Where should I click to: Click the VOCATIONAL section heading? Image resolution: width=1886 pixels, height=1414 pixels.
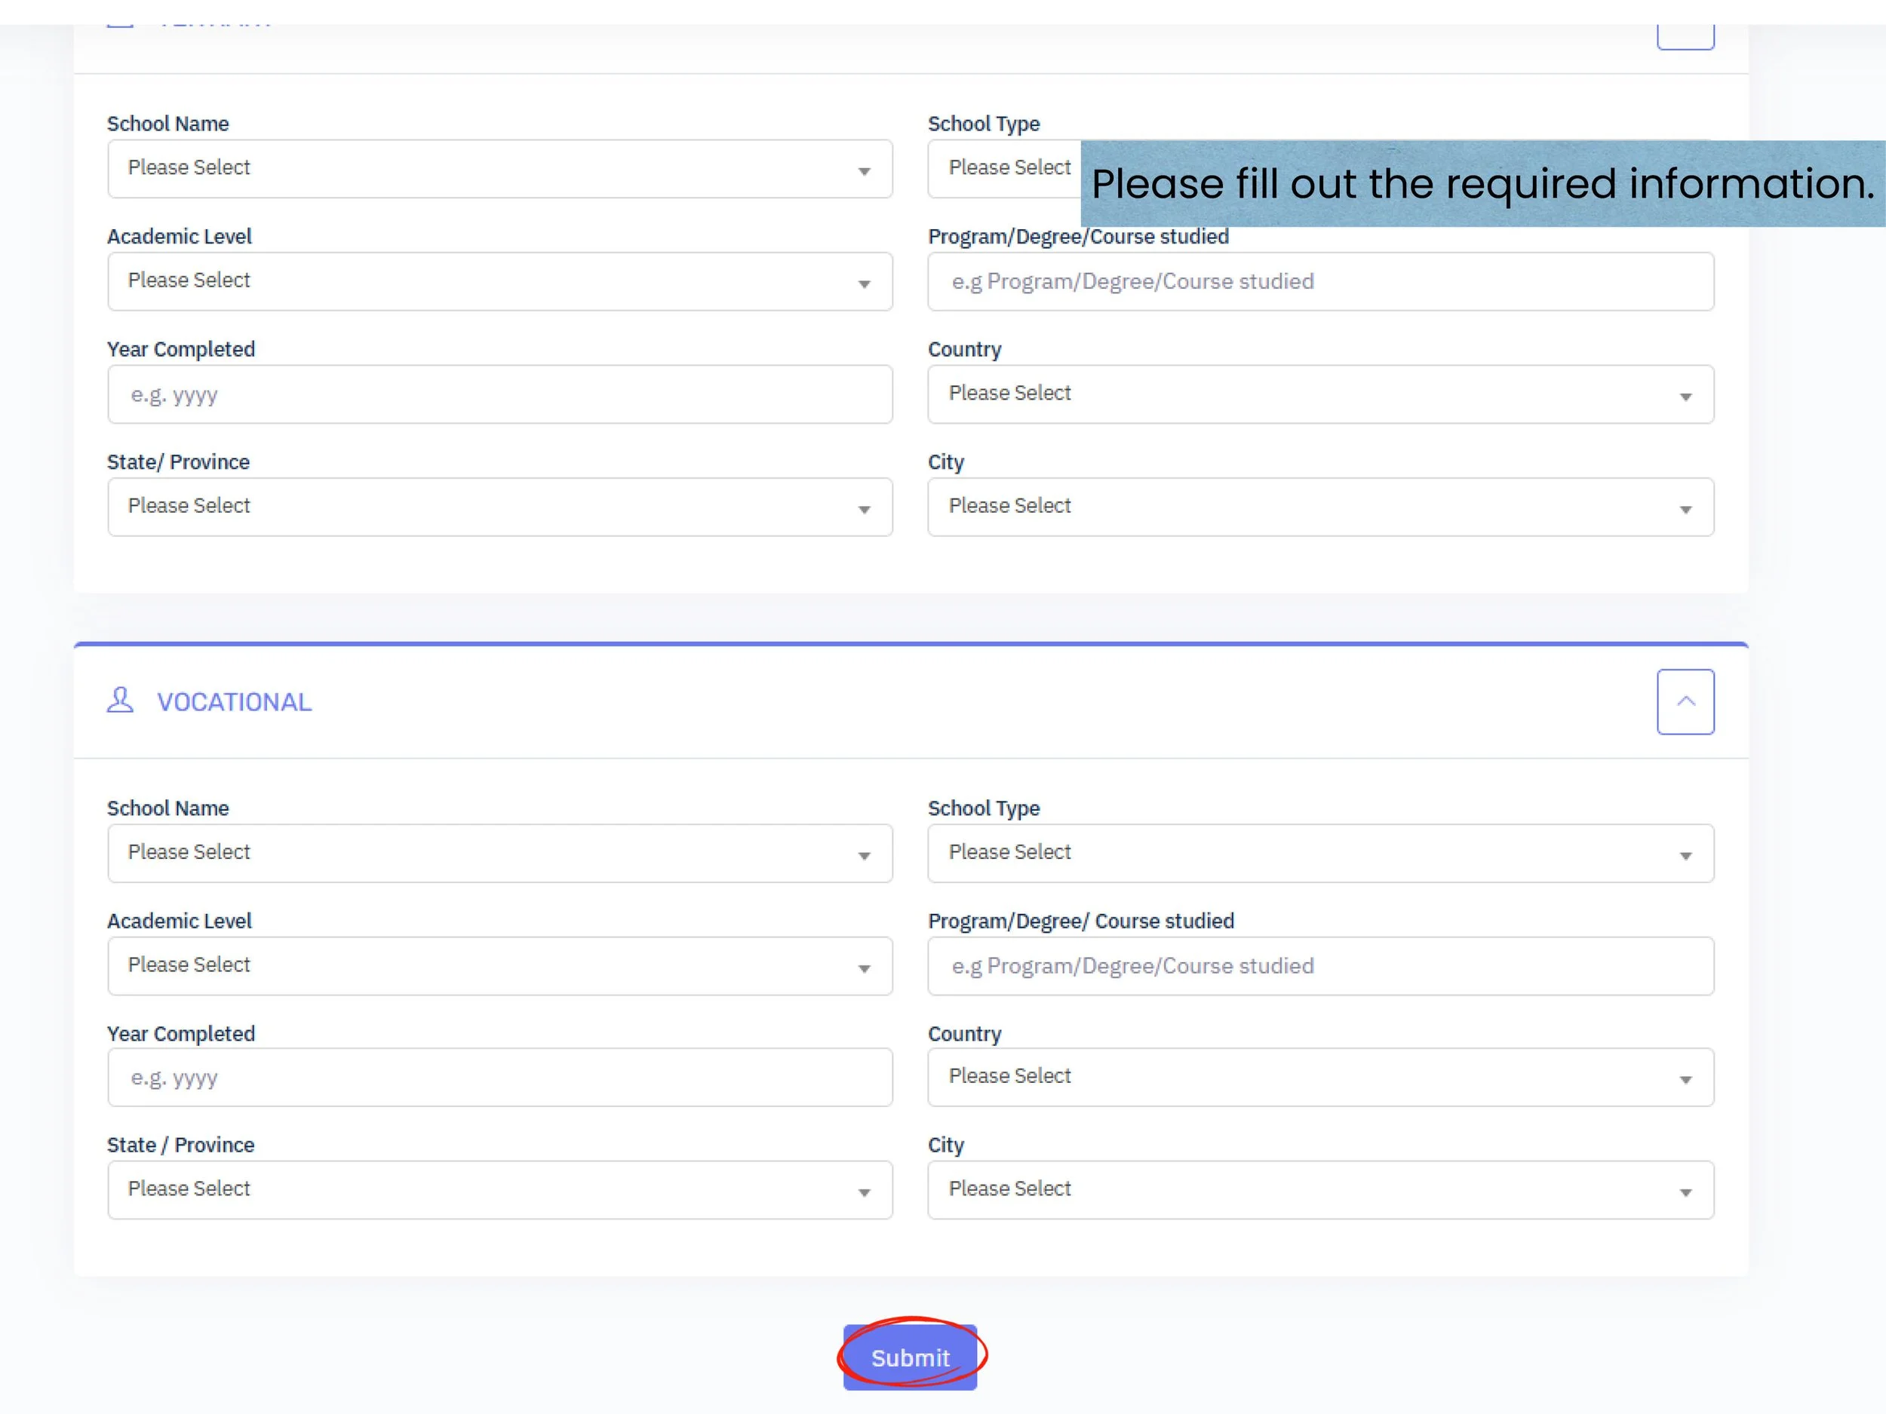[x=235, y=702]
